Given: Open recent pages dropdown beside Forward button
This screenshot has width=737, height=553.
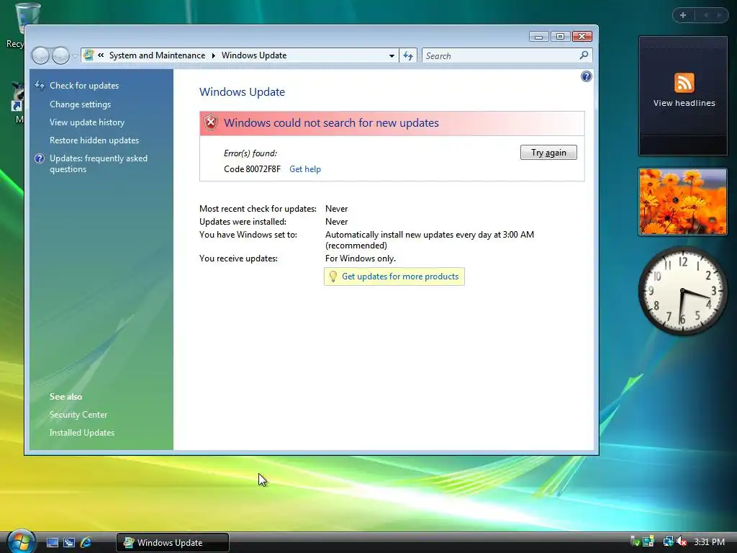Looking at the screenshot, I should coord(74,56).
